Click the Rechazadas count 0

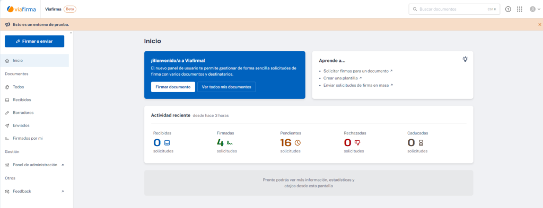click(x=348, y=142)
